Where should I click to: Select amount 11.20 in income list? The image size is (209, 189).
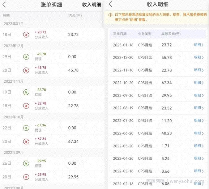167,121
